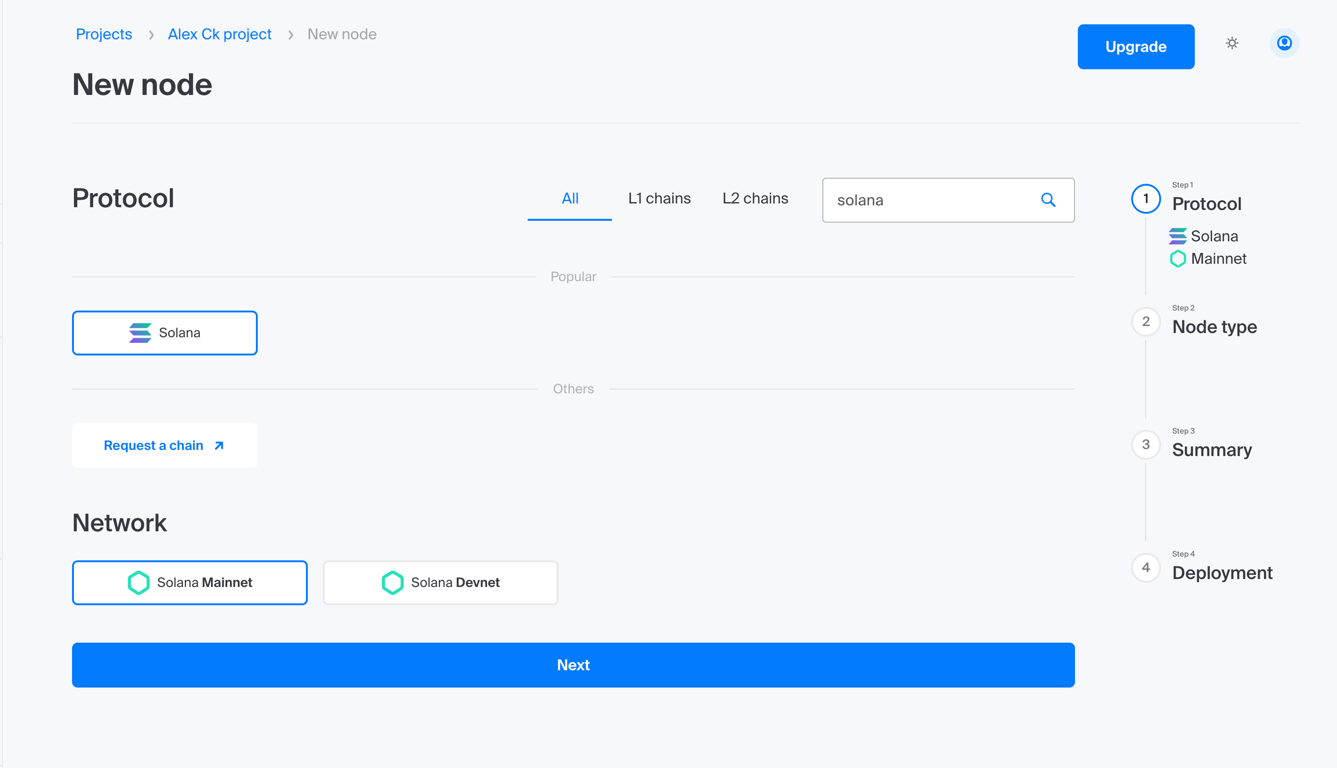Viewport: 1337px width, 768px height.
Task: Switch to the All protocols tab
Action: click(570, 198)
